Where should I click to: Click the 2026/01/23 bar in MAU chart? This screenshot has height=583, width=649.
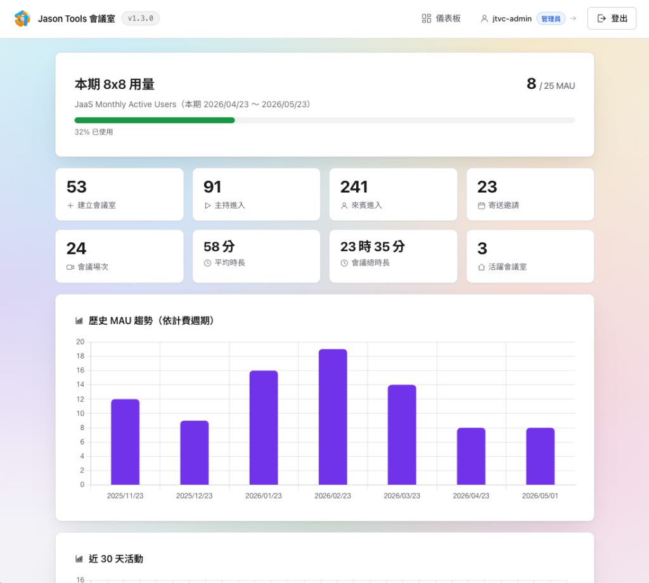coord(264,428)
